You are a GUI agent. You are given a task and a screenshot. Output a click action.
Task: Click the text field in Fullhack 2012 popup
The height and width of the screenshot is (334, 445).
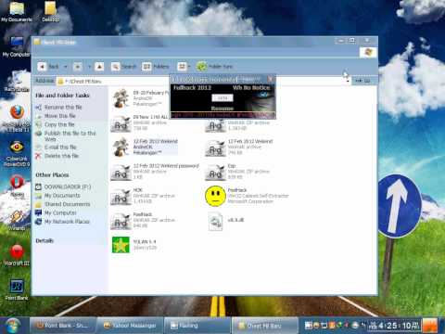coord(222,97)
